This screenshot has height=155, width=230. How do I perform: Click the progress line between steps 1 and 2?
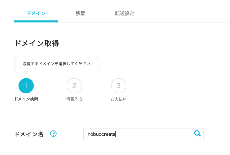point(50,85)
